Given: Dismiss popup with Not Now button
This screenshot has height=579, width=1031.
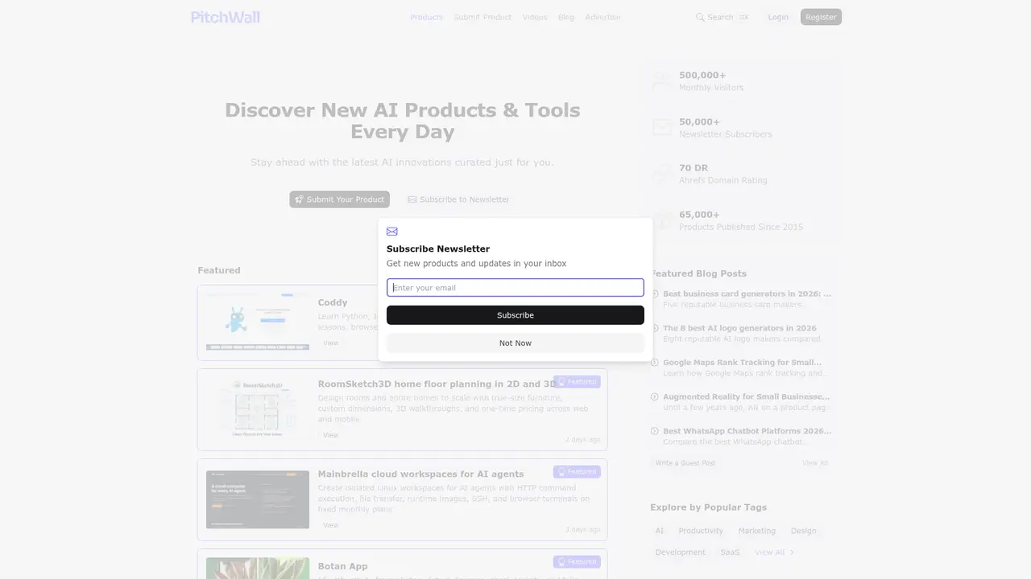Looking at the screenshot, I should pyautogui.click(x=515, y=343).
